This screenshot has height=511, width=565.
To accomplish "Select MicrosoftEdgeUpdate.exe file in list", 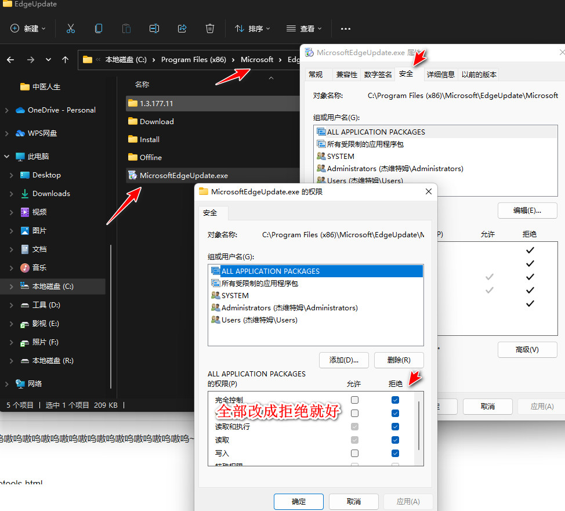I will tap(212, 176).
